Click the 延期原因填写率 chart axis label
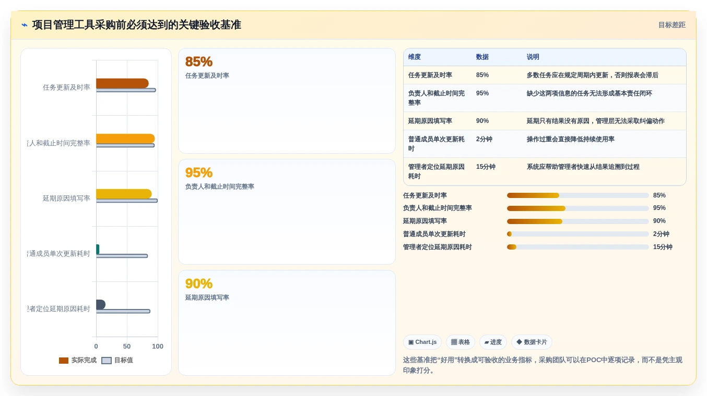Image resolution: width=707 pixels, height=396 pixels. 66,199
